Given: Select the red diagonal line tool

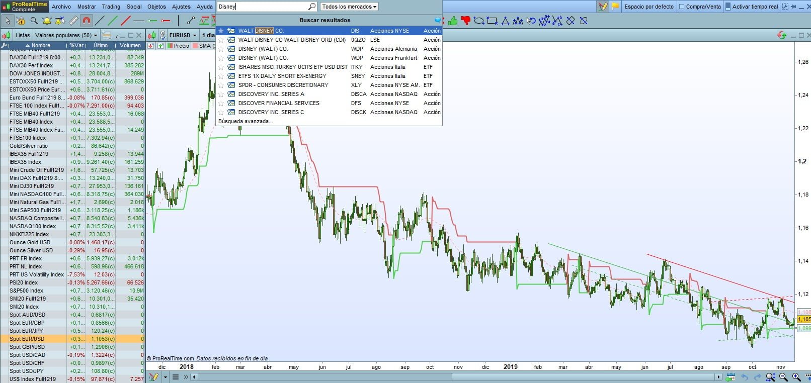Looking at the screenshot, I should (x=126, y=21).
